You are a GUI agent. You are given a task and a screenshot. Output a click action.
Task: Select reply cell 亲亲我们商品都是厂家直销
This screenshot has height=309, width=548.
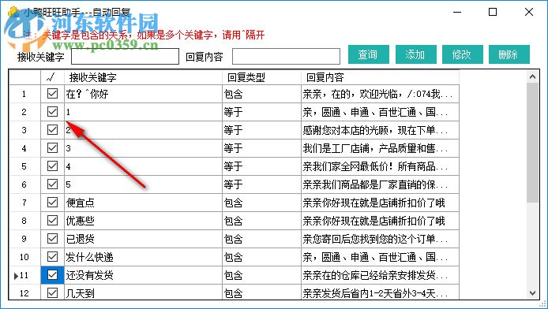click(x=380, y=184)
